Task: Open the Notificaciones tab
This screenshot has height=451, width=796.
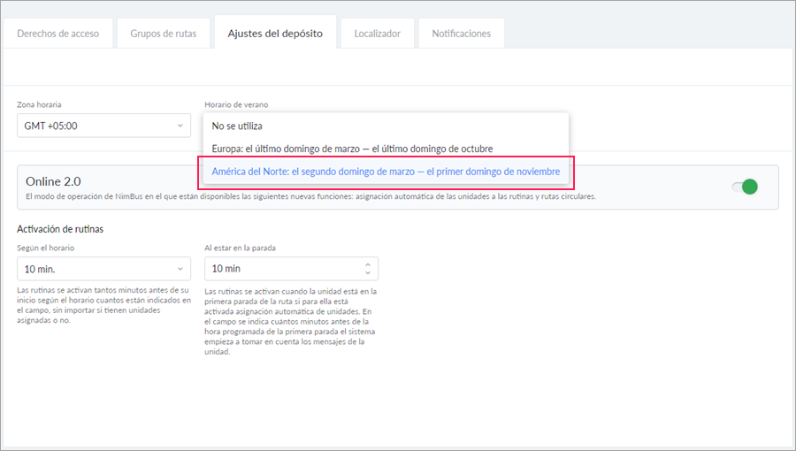Action: coord(461,34)
